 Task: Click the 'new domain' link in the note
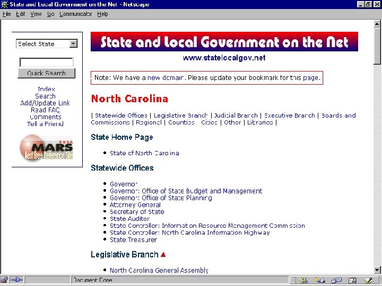click(166, 78)
